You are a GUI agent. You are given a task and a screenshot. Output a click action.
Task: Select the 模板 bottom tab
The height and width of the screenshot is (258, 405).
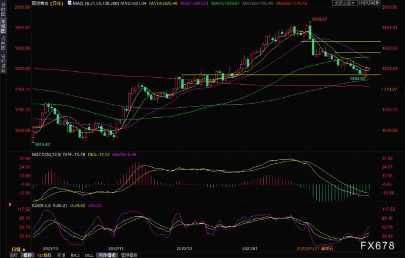coord(28,255)
